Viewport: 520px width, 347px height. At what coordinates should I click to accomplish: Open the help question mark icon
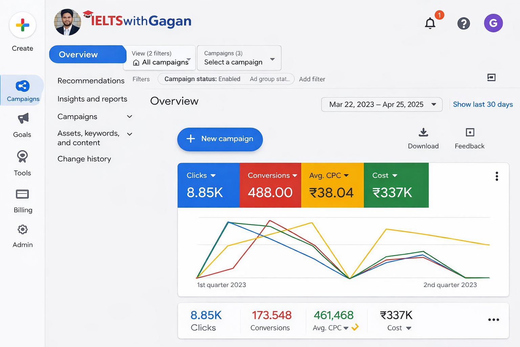coord(464,23)
